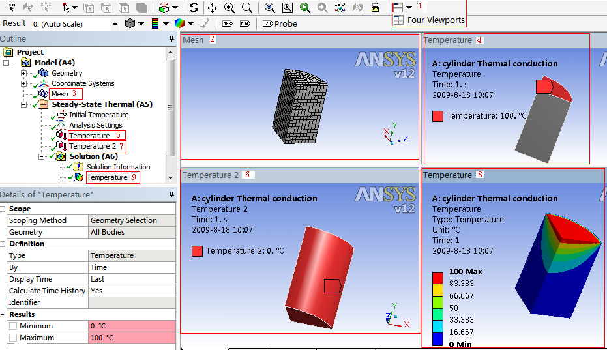Select Temperature 2 load in tree
Screen dimensions: 607x350
pyautogui.click(x=93, y=146)
